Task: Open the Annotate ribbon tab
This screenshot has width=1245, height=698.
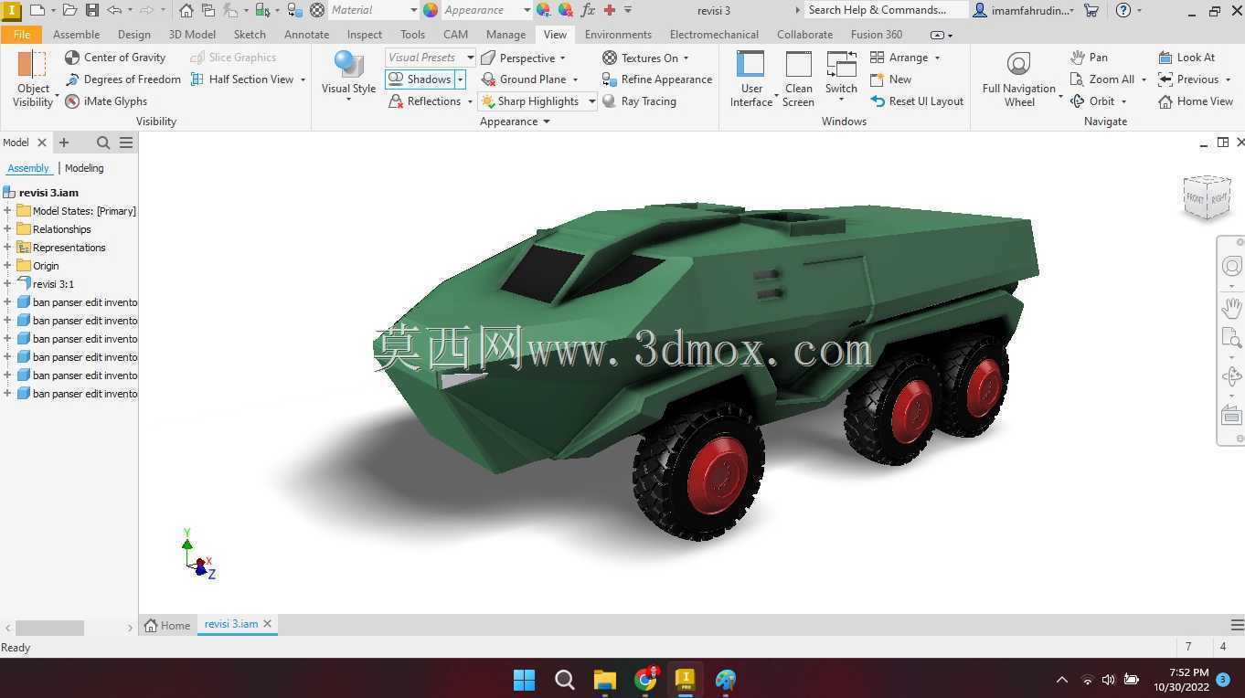Action: [x=306, y=35]
